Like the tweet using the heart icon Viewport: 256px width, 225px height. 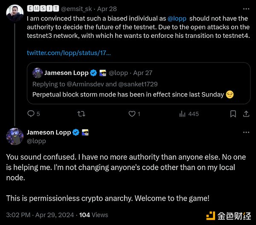point(132,114)
